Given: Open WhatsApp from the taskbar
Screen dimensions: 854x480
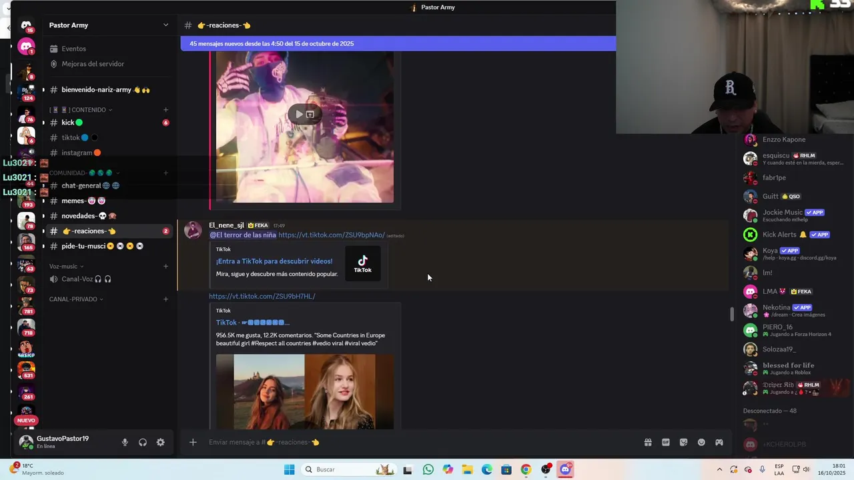Looking at the screenshot, I should [x=428, y=469].
